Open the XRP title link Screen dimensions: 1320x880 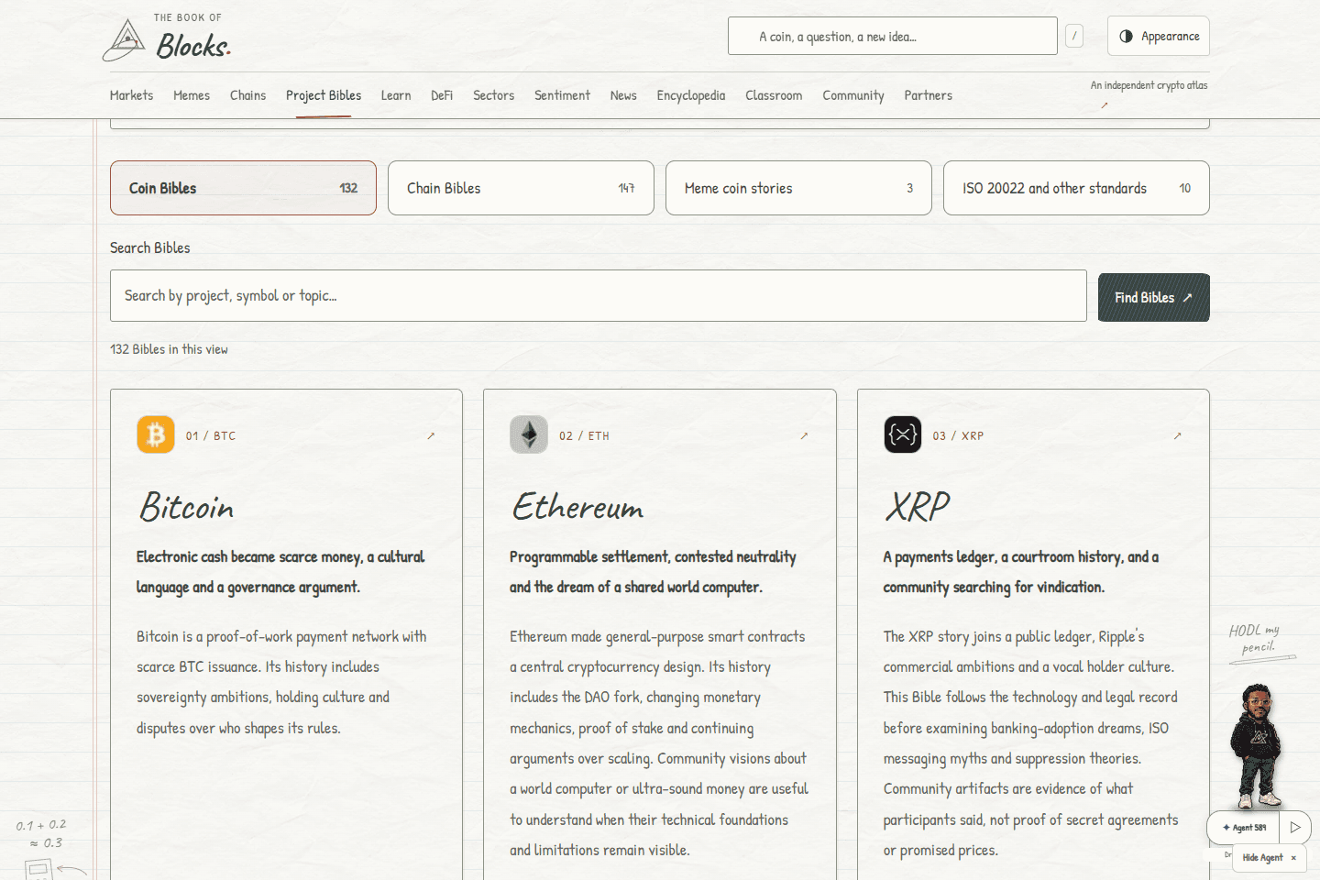[918, 506]
